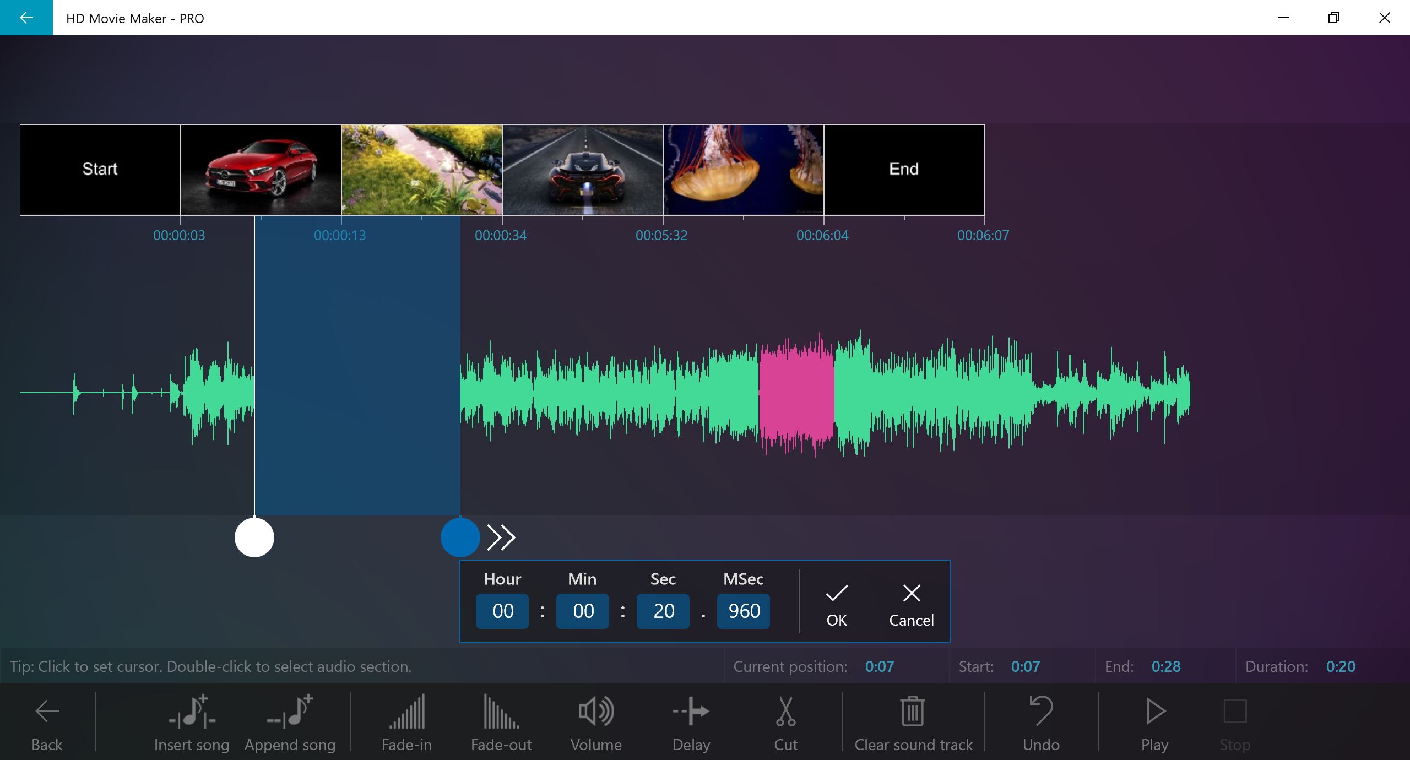Click Clear sound track
The height and width of the screenshot is (760, 1410).
[913, 723]
